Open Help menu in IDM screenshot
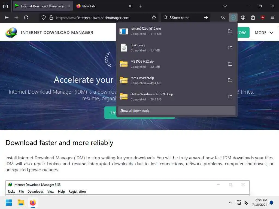This screenshot has width=279, height=209. click(x=61, y=191)
